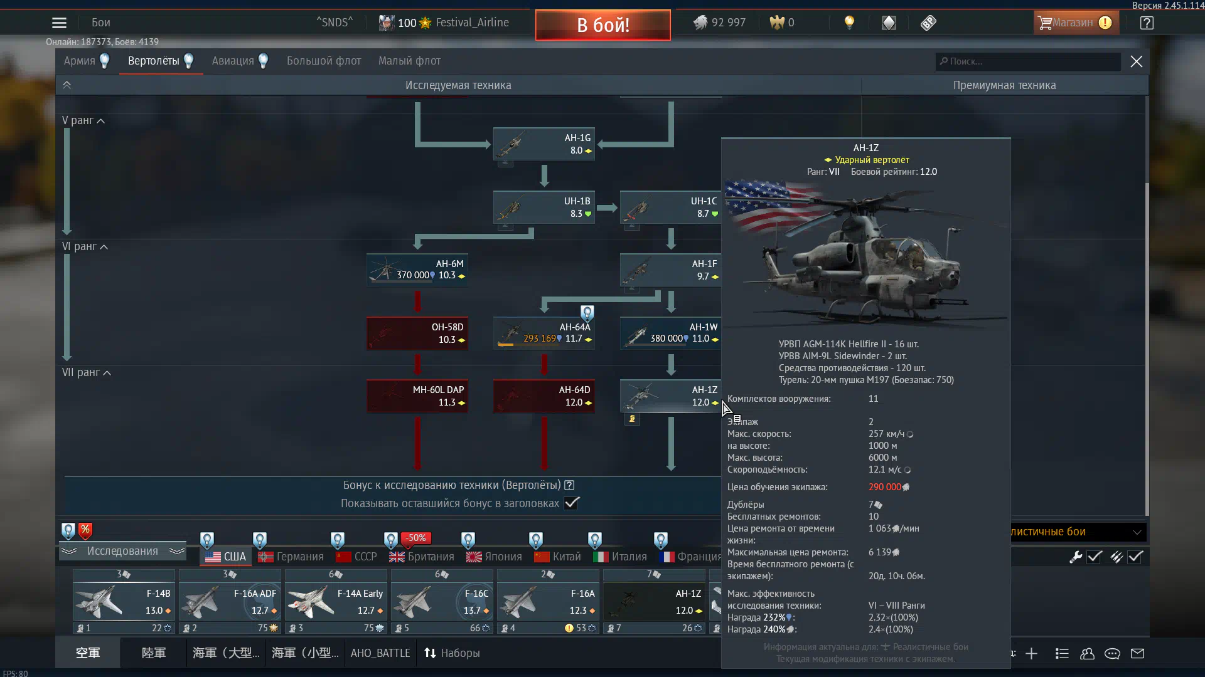Select the AH-6M helicopter node
This screenshot has width=1205, height=677.
pyautogui.click(x=417, y=270)
